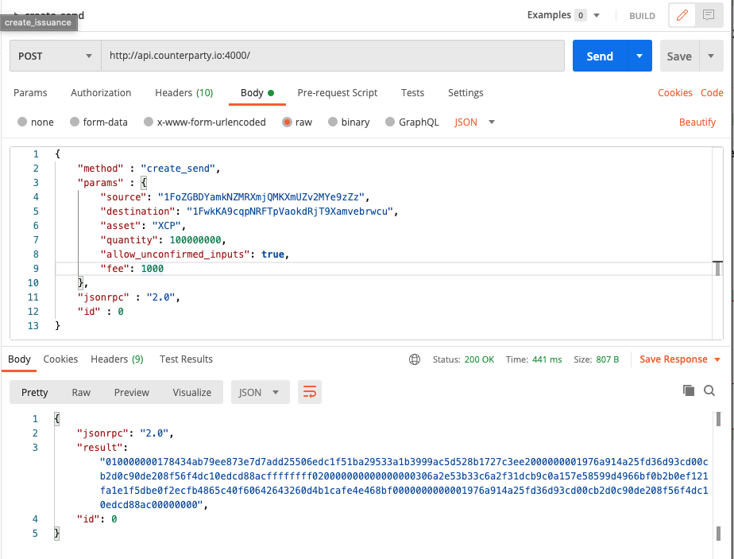Open the Test Results tab
The width and height of the screenshot is (734, 559).
pos(186,359)
